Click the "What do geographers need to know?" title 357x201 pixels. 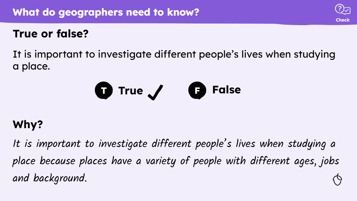pyautogui.click(x=106, y=12)
